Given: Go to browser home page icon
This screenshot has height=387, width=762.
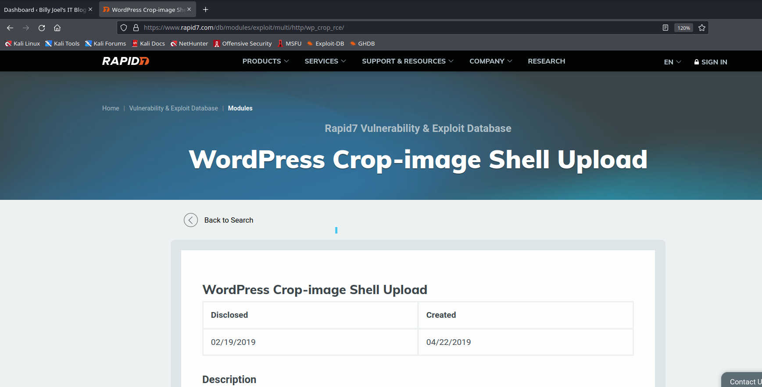Looking at the screenshot, I should (x=57, y=28).
